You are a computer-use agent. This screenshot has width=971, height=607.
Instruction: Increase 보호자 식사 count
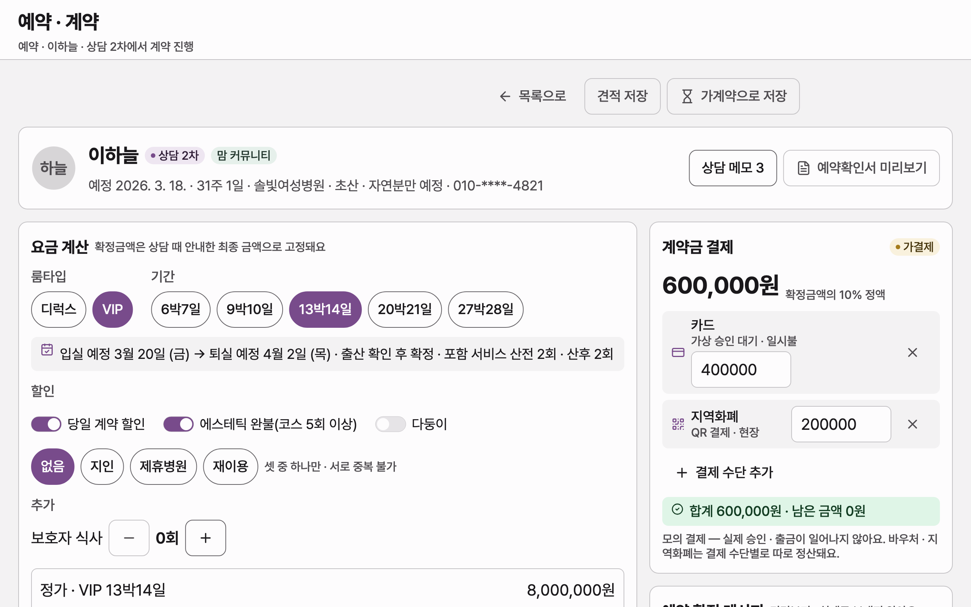[x=206, y=538]
